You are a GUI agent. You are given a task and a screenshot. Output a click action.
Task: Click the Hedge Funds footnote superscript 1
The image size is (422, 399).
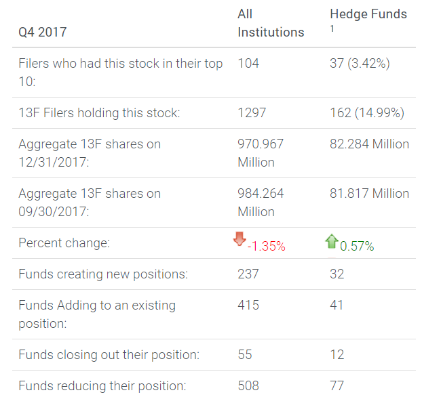coord(332,28)
